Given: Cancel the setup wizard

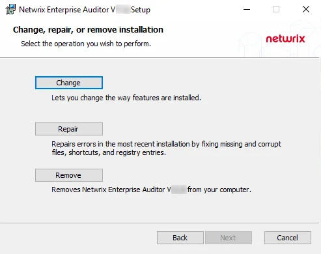Looking at the screenshot, I should (x=288, y=238).
